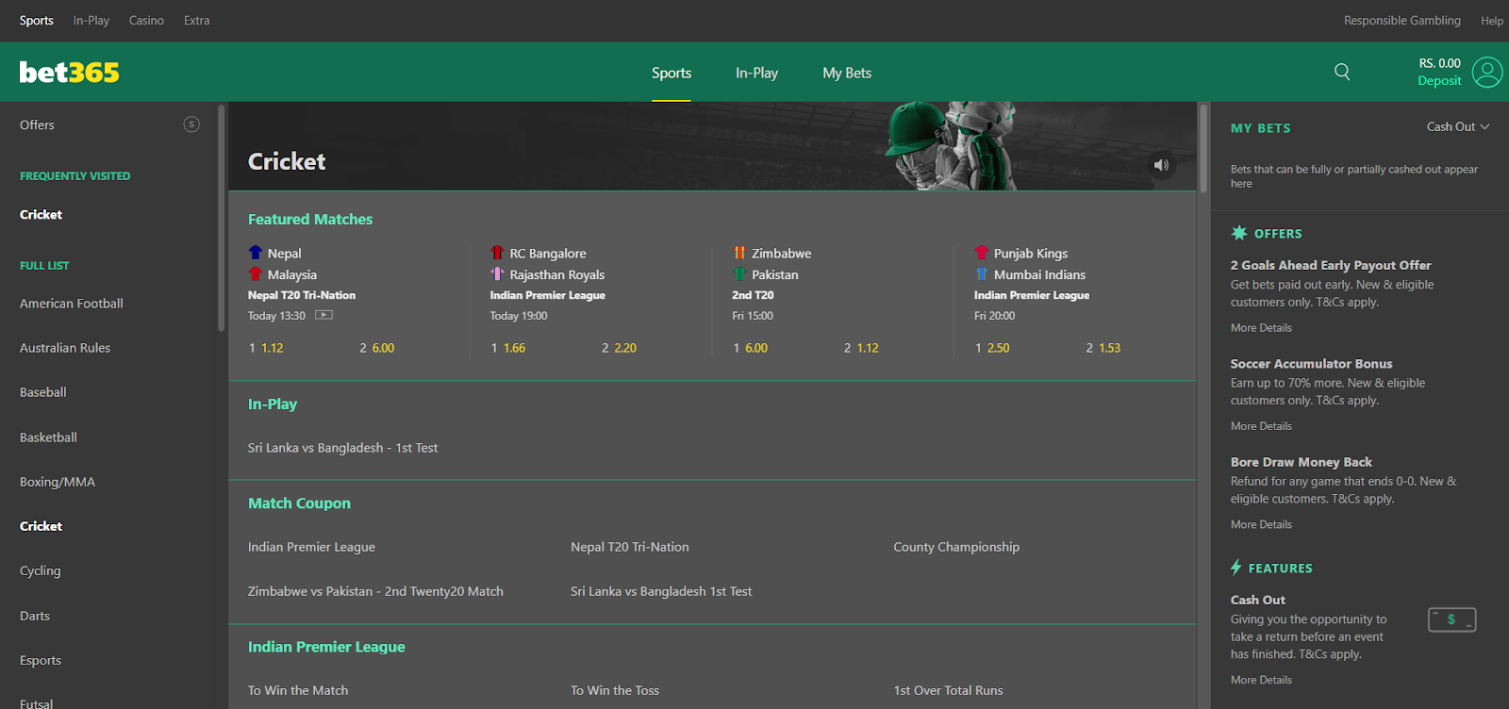The width and height of the screenshot is (1509, 709).
Task: Click the Cash Out dollar feature icon
Action: [x=1451, y=619]
